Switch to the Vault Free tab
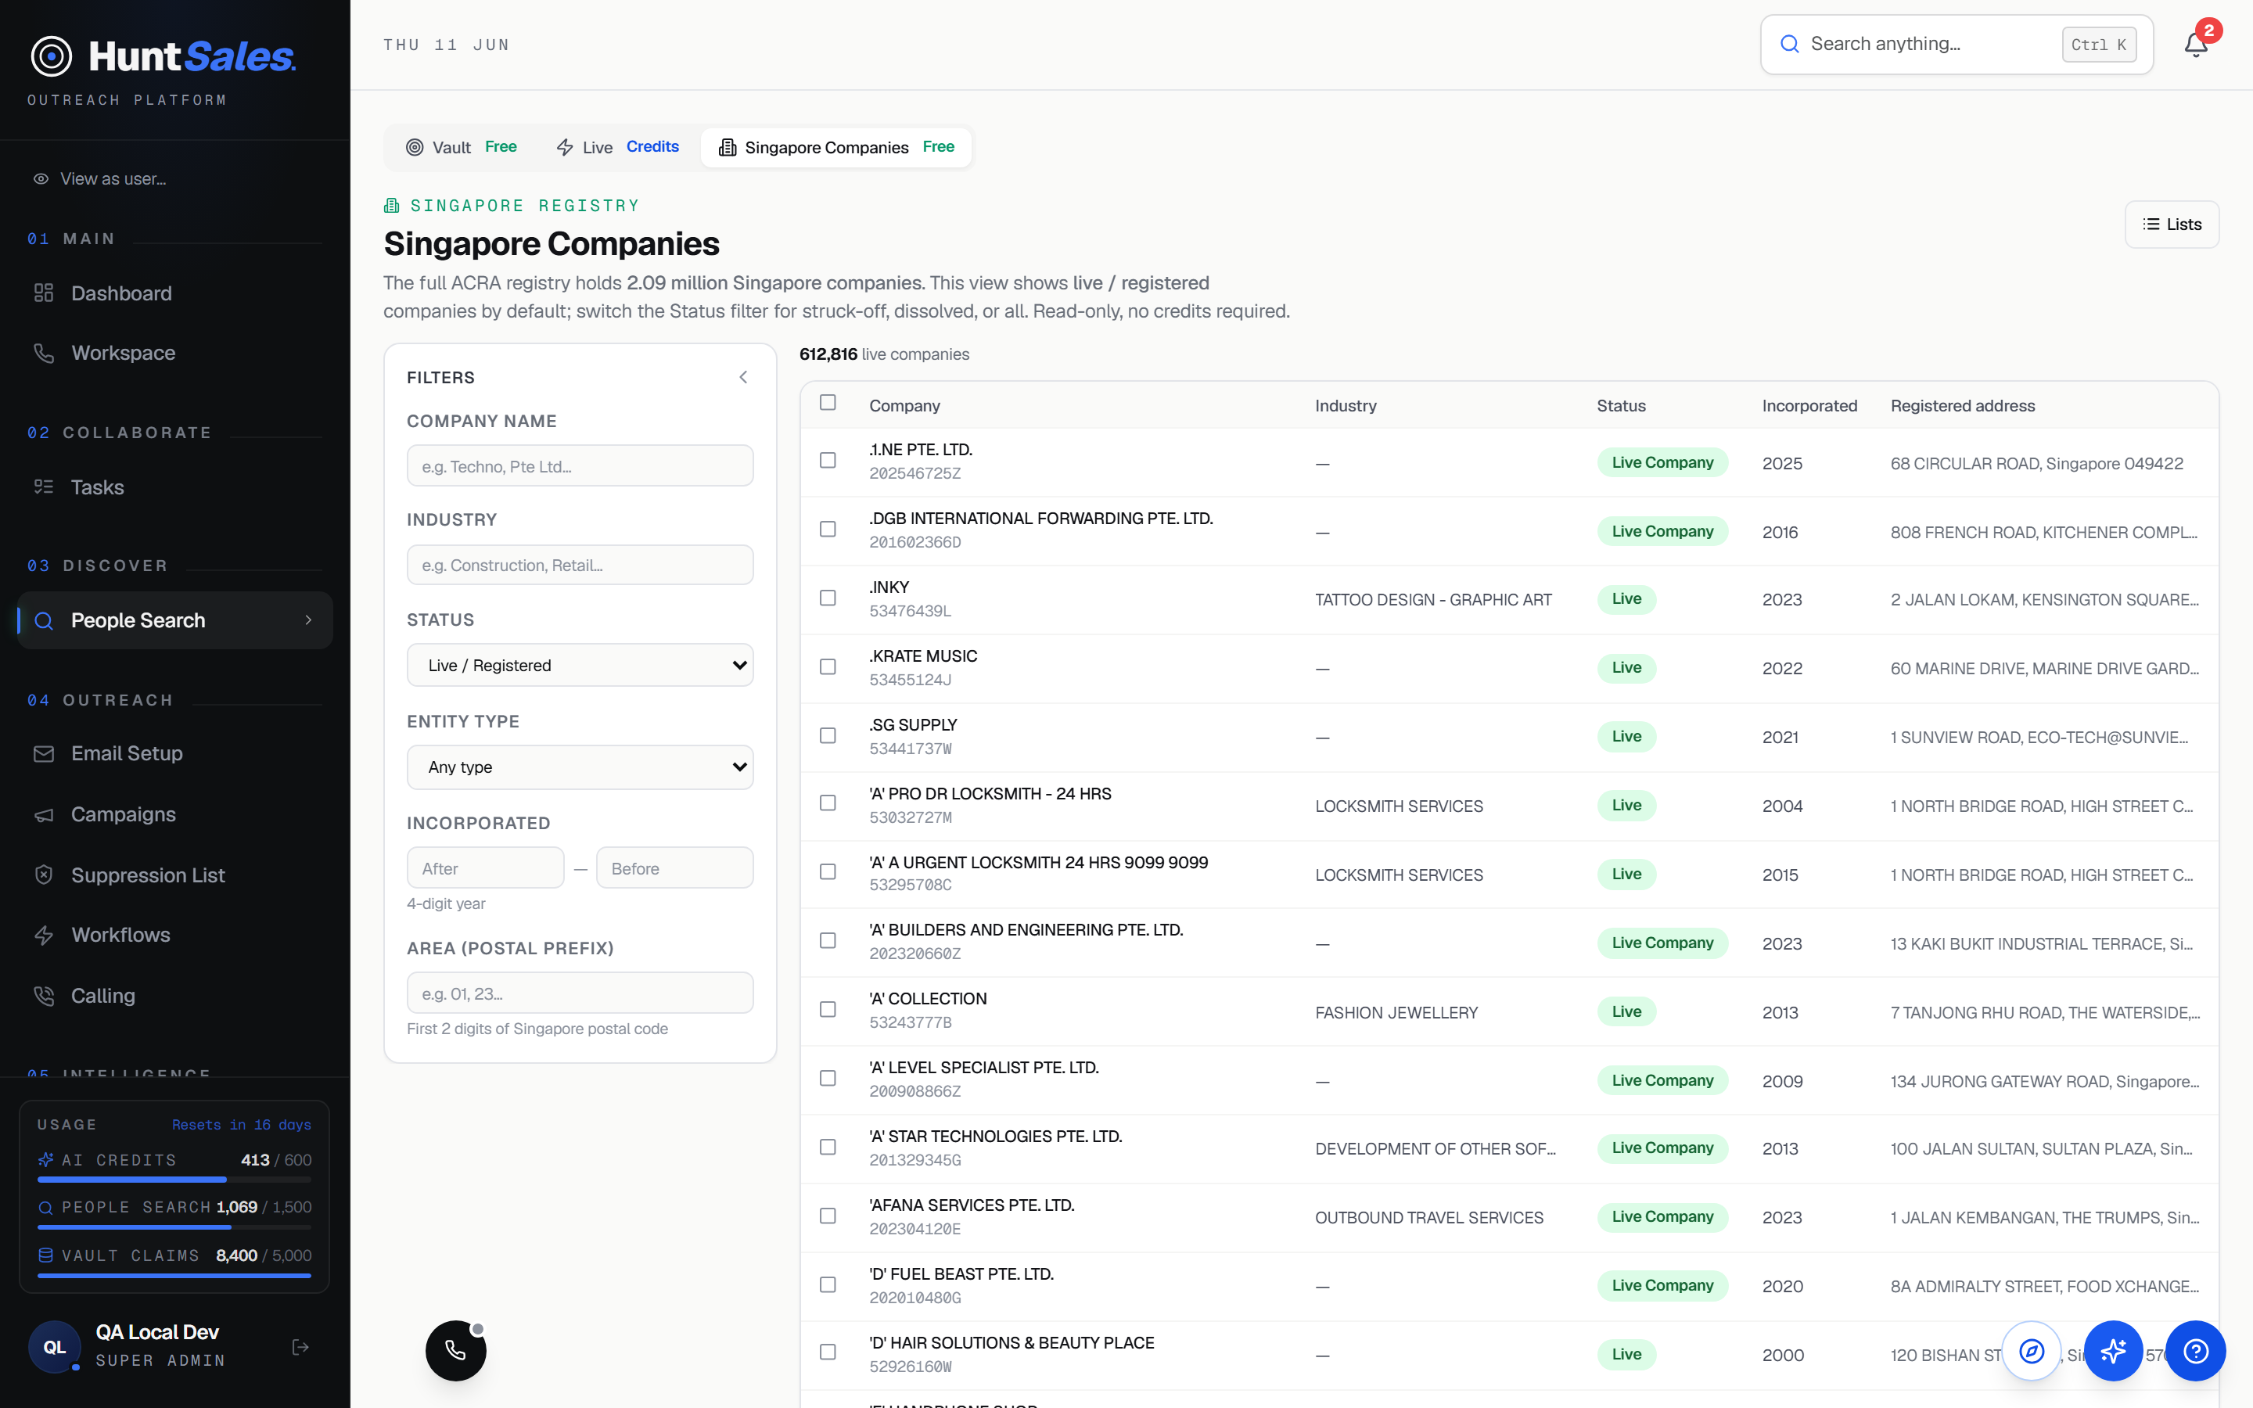 (462, 147)
